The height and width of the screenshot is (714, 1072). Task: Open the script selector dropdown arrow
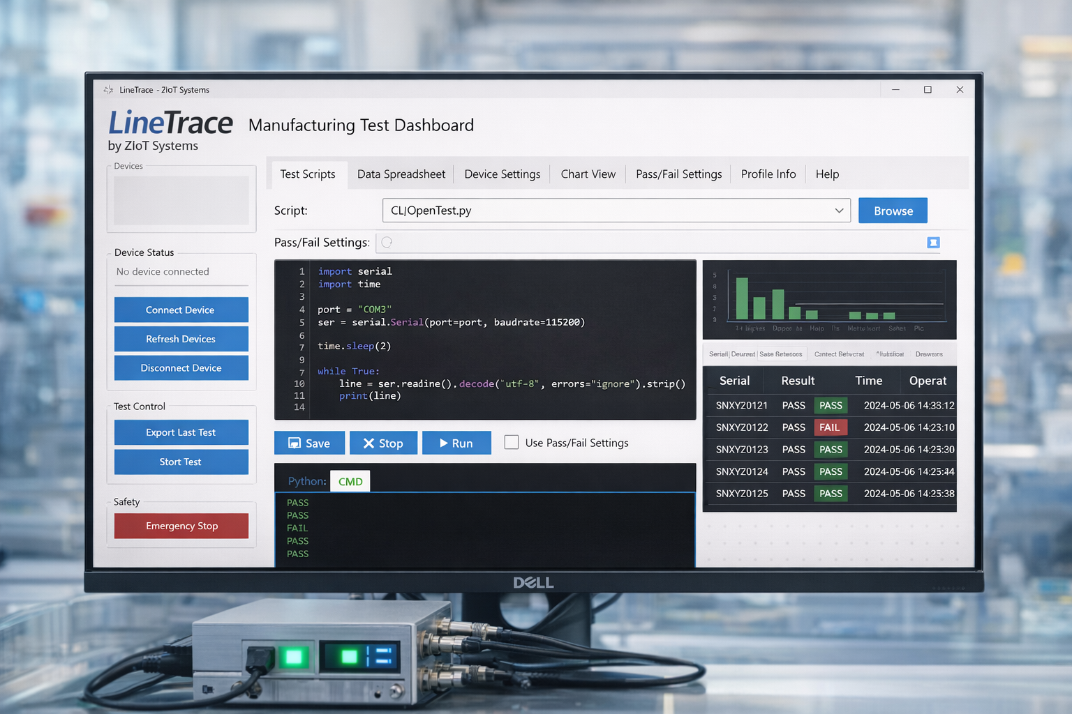tap(839, 210)
